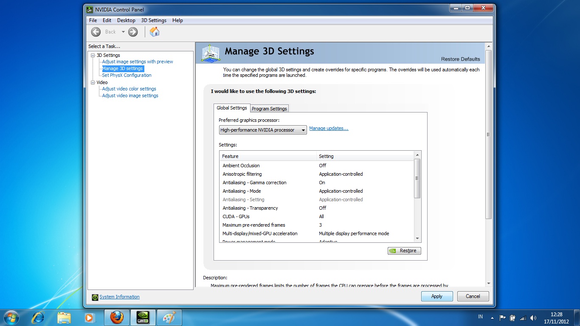Select Adjust image settings with preview
Image resolution: width=580 pixels, height=326 pixels.
[138, 62]
